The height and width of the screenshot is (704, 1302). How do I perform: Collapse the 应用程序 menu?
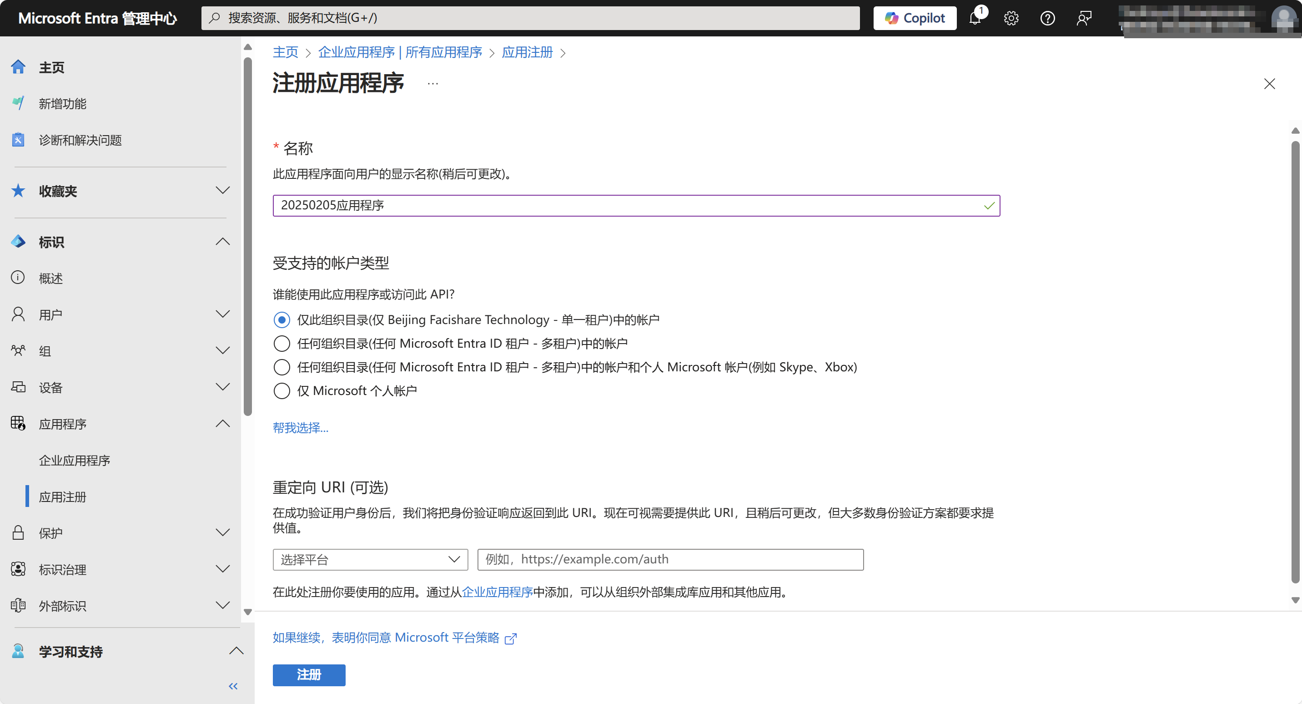point(222,423)
